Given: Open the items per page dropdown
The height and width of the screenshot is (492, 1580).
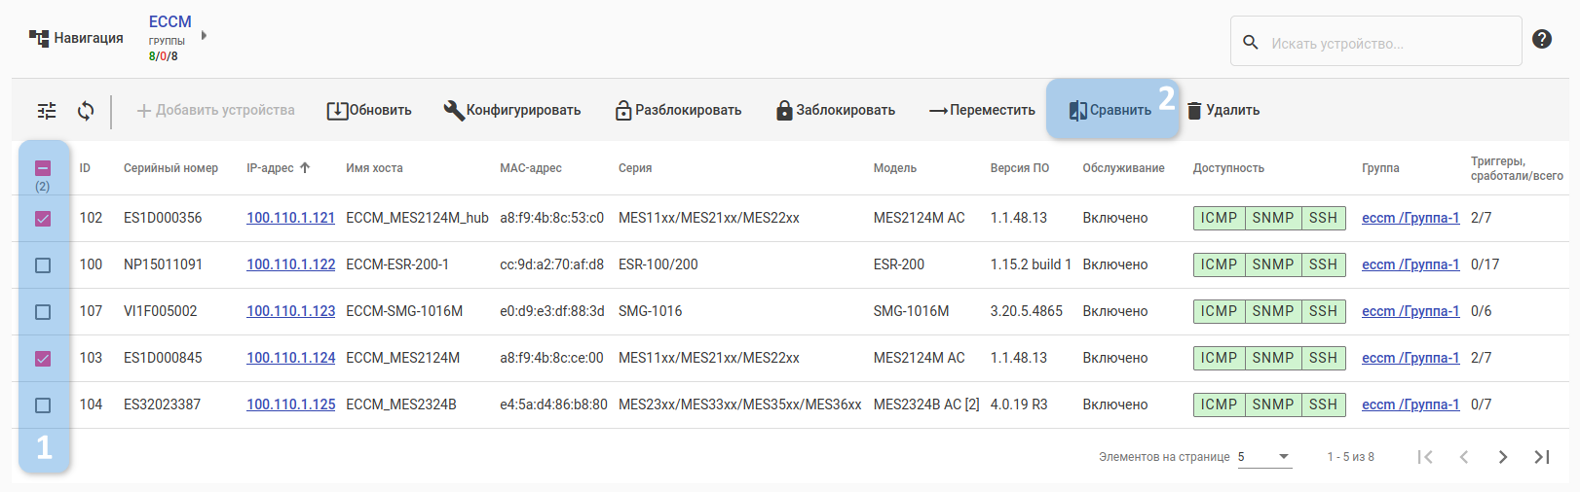Looking at the screenshot, I should click(x=1264, y=457).
